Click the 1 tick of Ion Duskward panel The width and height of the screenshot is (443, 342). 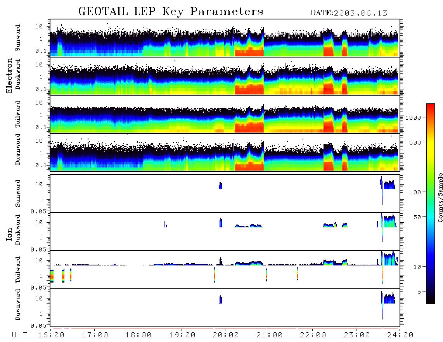point(41,238)
